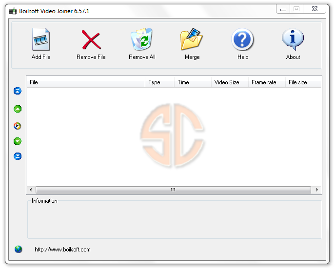The image size is (335, 269).
Task: Move selected file up one position
Action: pos(18,109)
